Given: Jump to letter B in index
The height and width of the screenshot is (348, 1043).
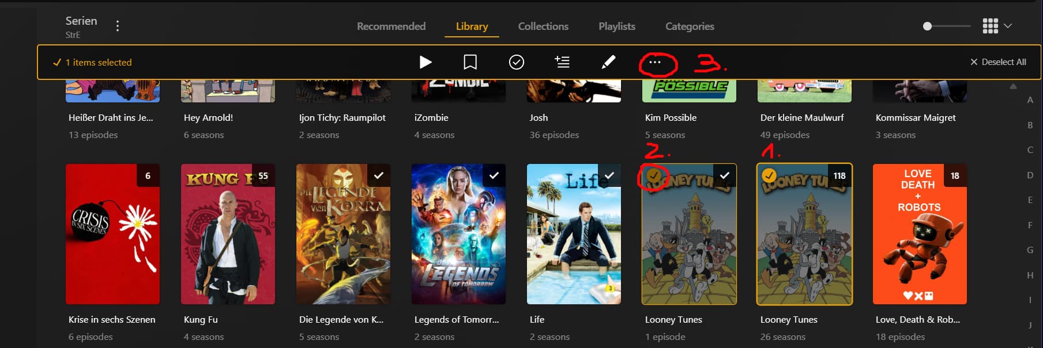Looking at the screenshot, I should pyautogui.click(x=1030, y=125).
